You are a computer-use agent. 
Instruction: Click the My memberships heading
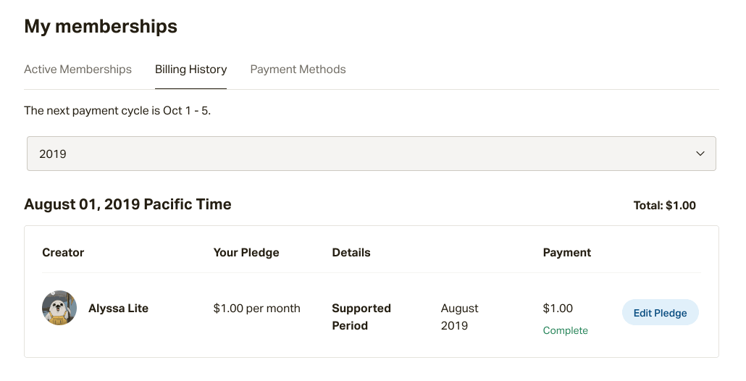[x=101, y=26]
